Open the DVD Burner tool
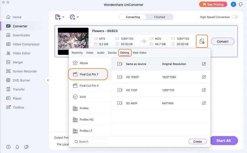This screenshot has height=153, width=247. point(21,80)
